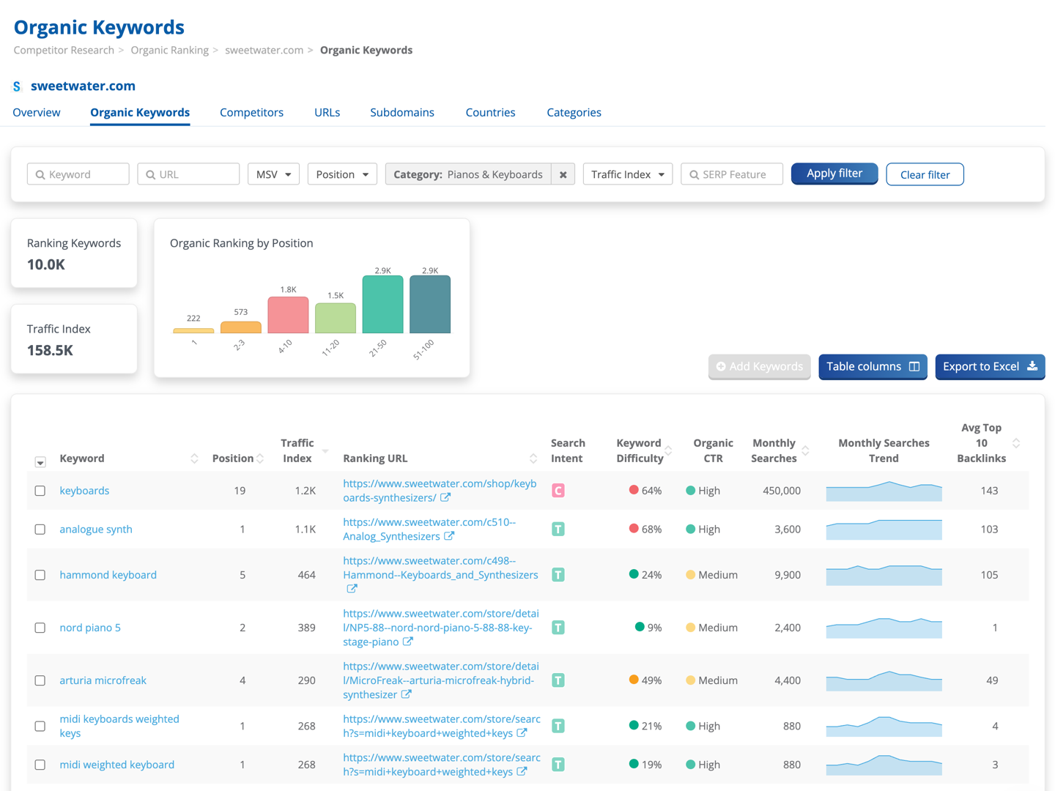Go to Organic Ranking breadcrumb
Viewport: 1055px width, 791px height.
[169, 50]
